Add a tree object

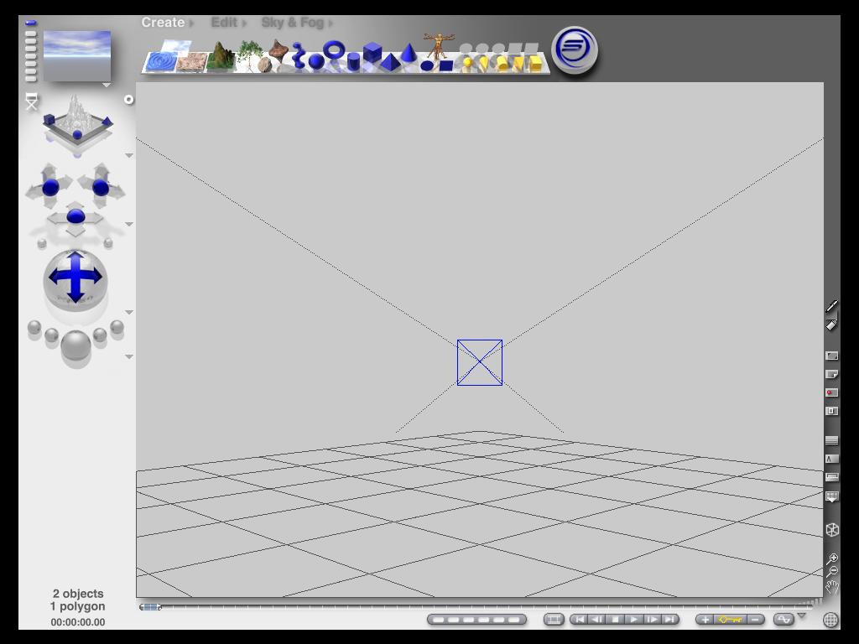point(249,55)
